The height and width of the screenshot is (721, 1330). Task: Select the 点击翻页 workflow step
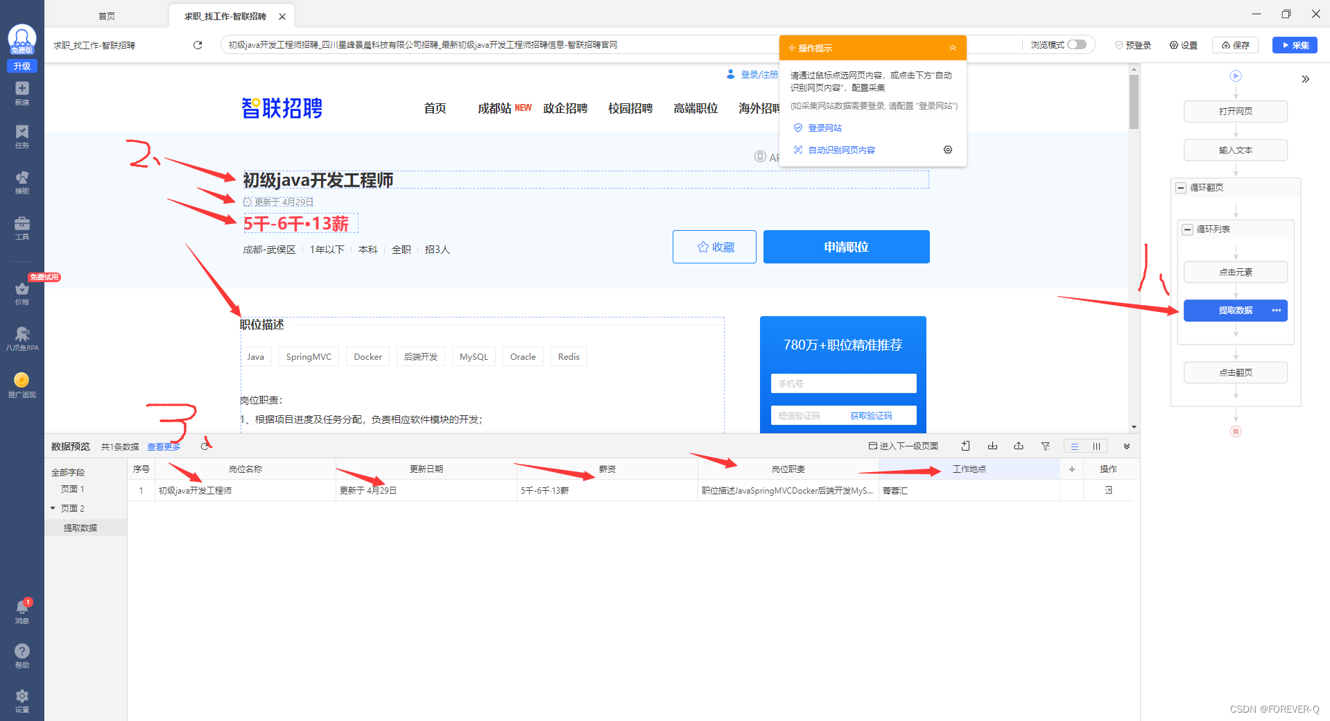pos(1236,373)
